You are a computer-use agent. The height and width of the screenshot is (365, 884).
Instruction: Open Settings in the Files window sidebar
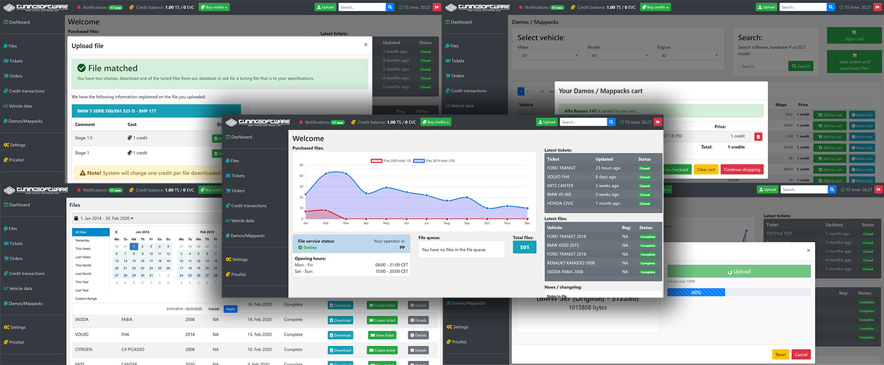click(14, 327)
